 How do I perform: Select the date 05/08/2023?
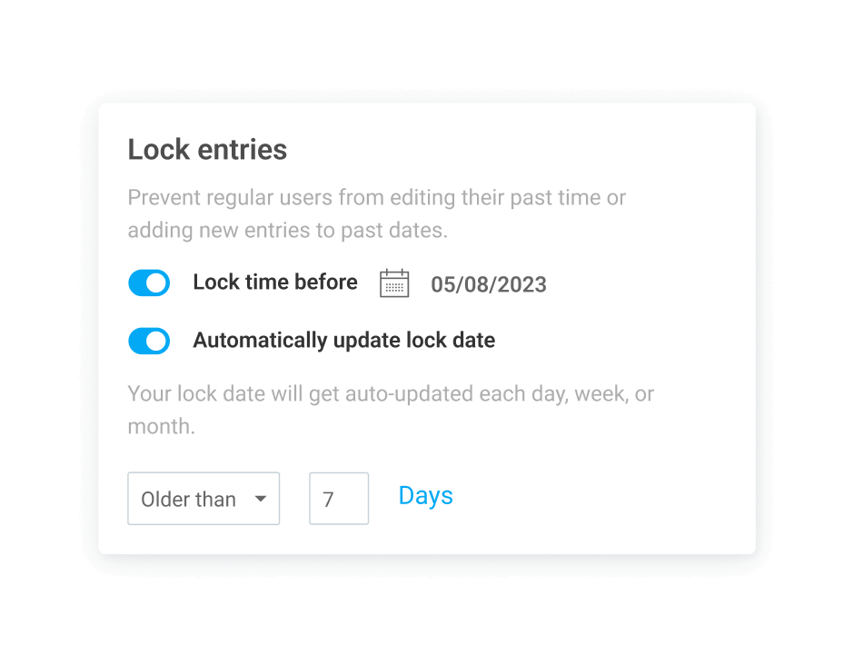tap(489, 284)
